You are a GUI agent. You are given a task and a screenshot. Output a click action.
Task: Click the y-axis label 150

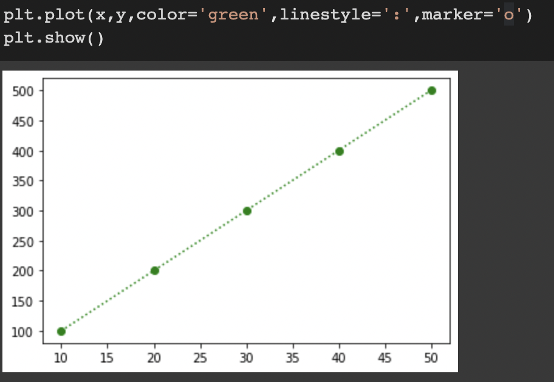(22, 302)
